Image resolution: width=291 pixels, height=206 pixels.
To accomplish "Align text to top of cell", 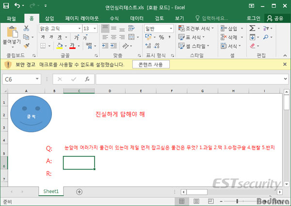I will click(x=105, y=28).
